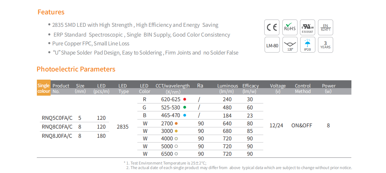386x173 pixels.
Task: Select the 120° beam angle icon
Action: pos(289,45)
